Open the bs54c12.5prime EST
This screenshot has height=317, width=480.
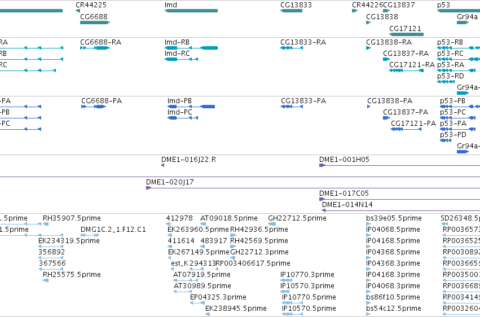[368, 314]
